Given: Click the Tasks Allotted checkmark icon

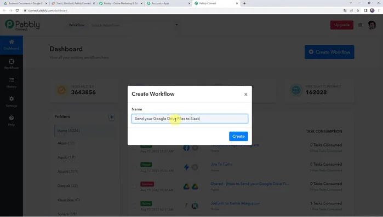Looking at the screenshot, I should click(x=61, y=90).
